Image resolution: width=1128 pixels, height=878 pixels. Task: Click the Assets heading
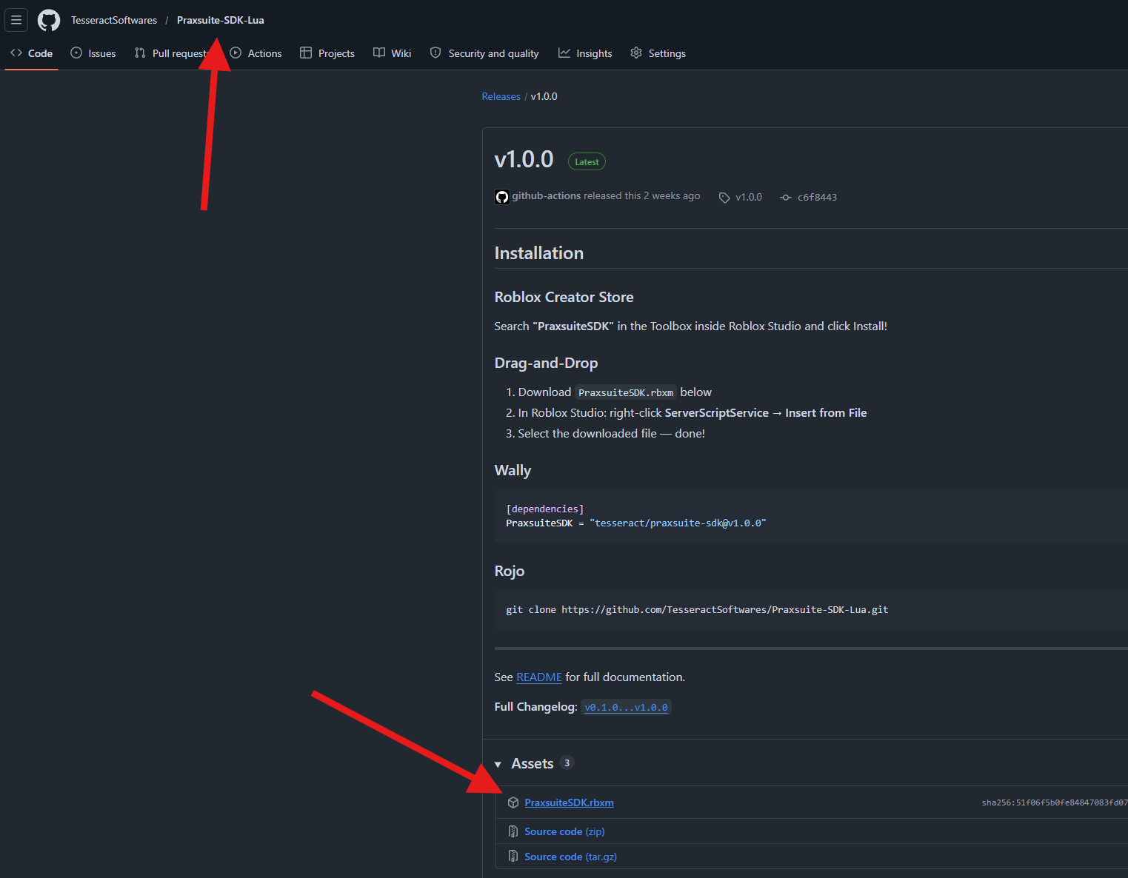pos(533,763)
